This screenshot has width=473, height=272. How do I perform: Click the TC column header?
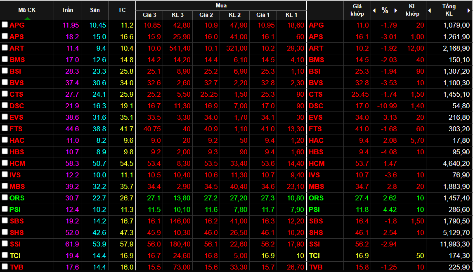(x=122, y=10)
